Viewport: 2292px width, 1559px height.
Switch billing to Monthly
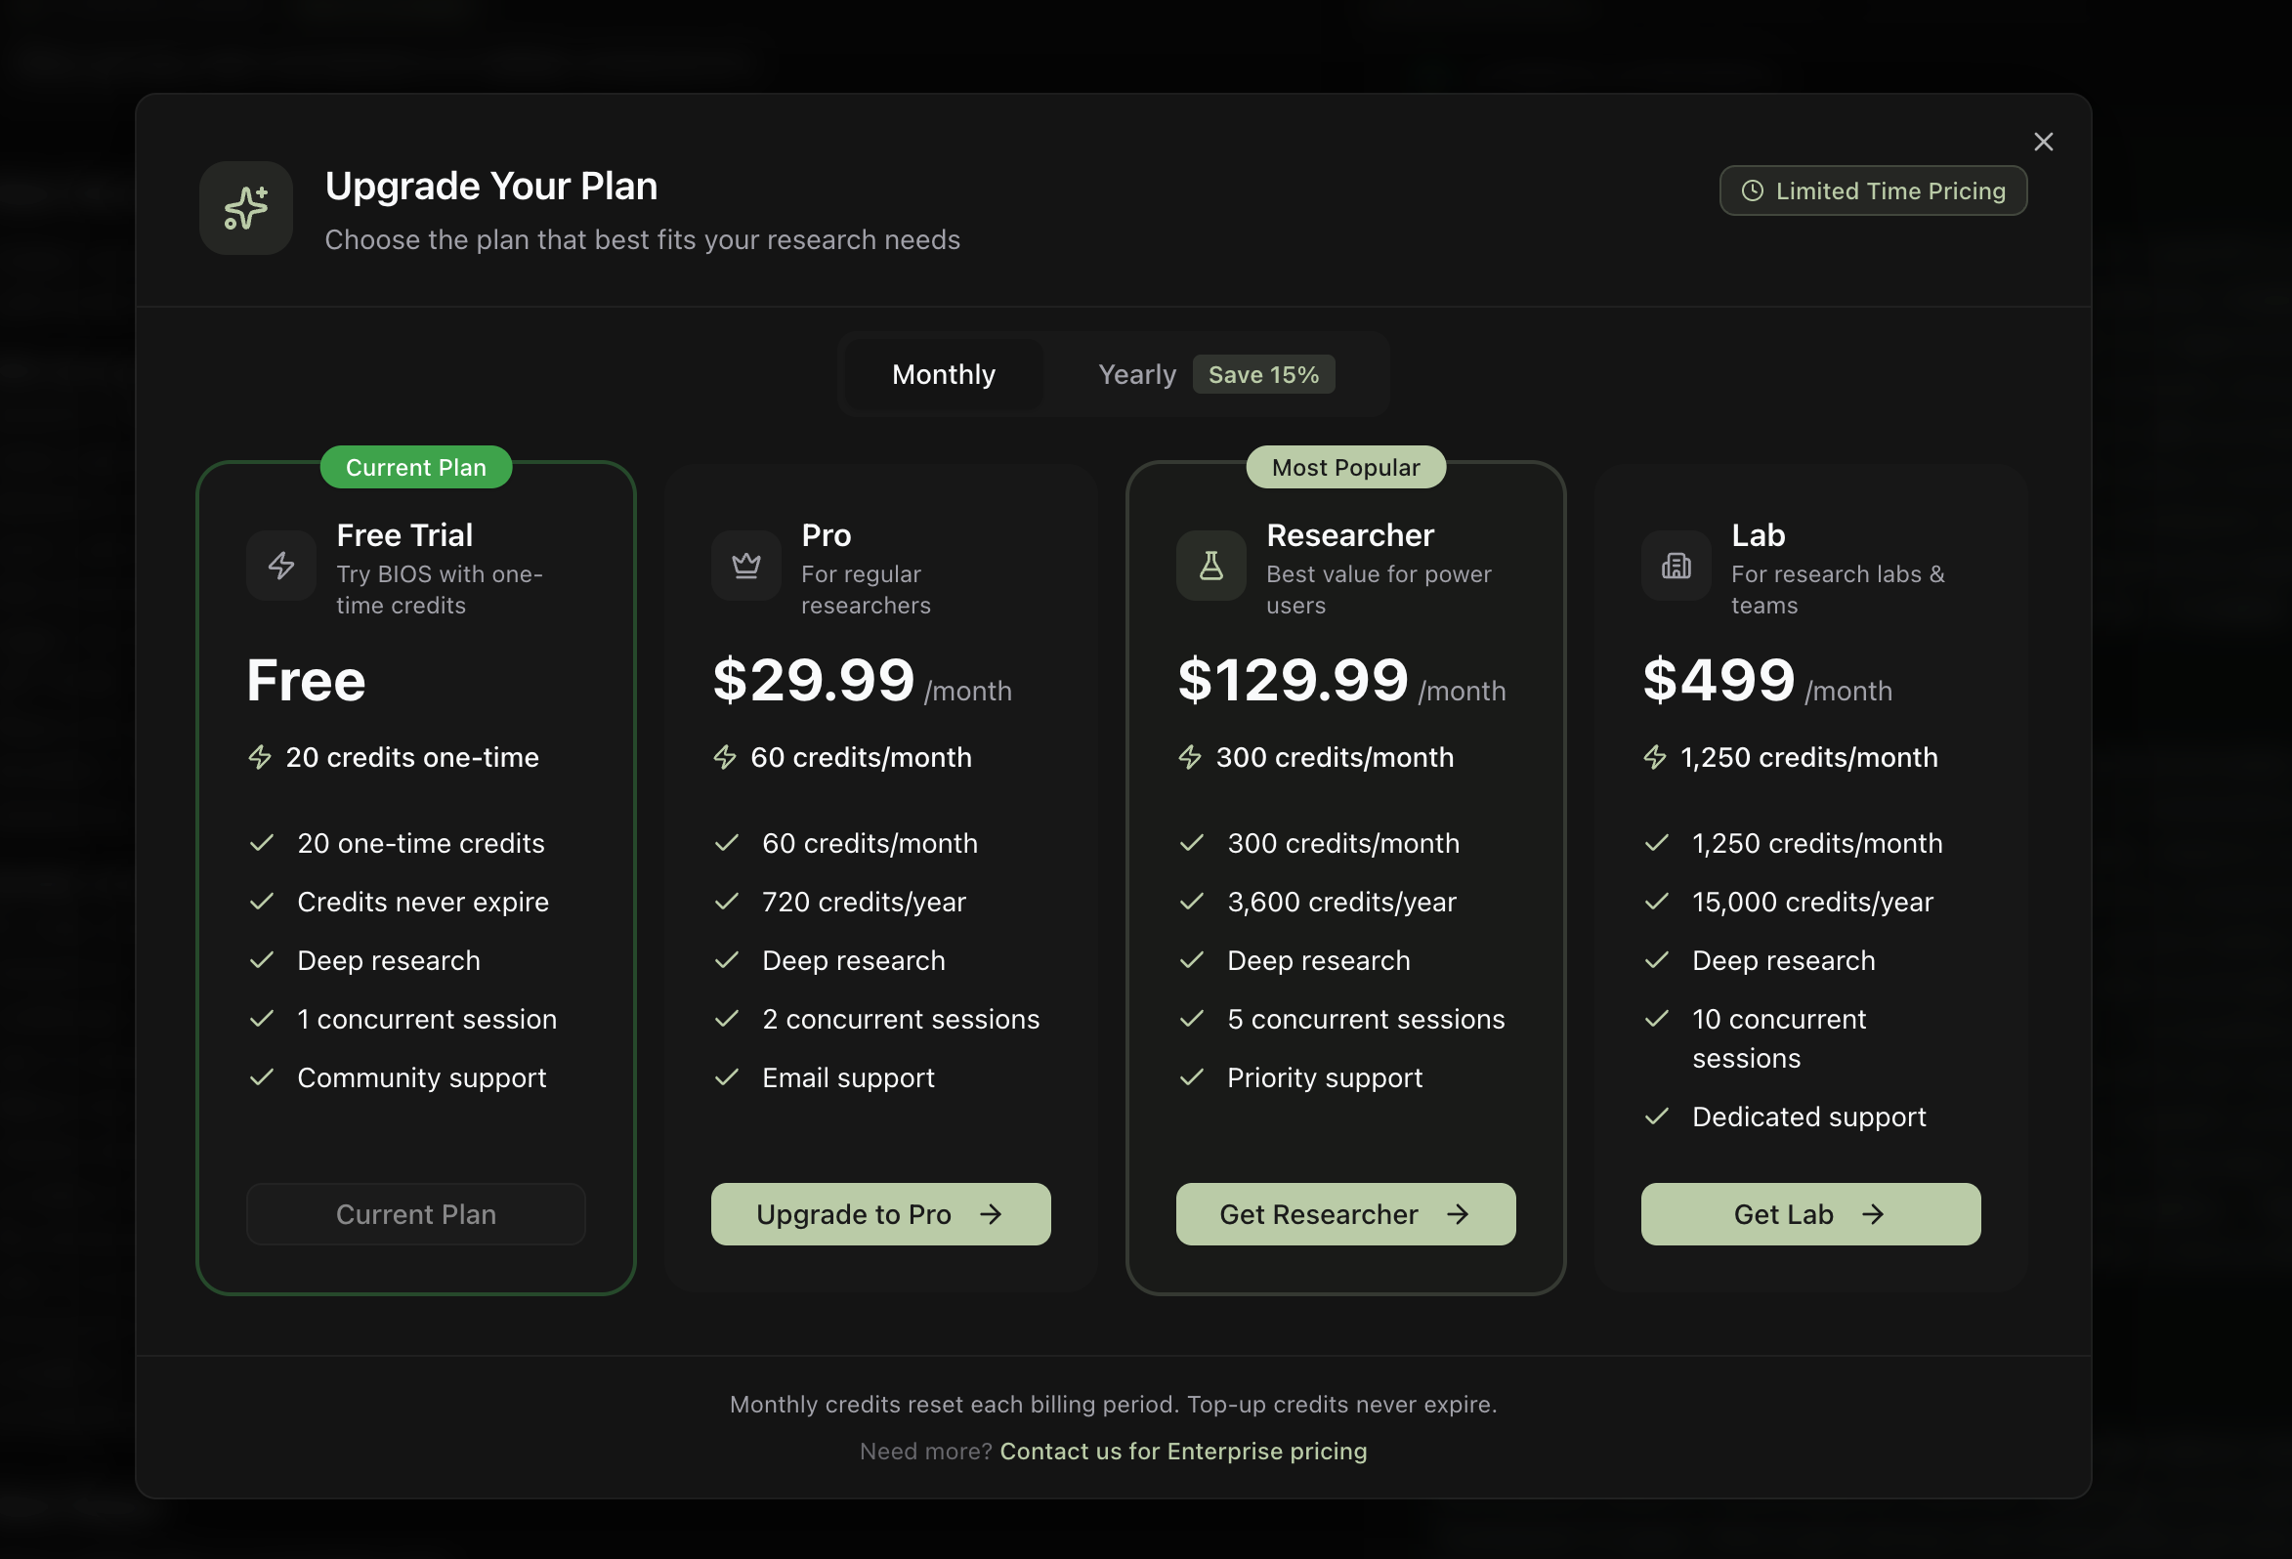point(943,375)
